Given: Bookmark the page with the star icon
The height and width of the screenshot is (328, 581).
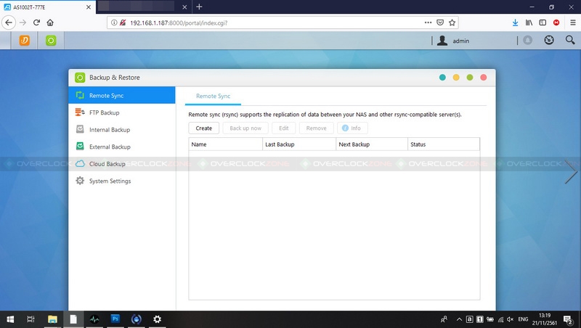Looking at the screenshot, I should click(x=452, y=22).
